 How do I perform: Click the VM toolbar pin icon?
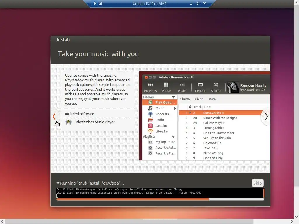[95, 3]
